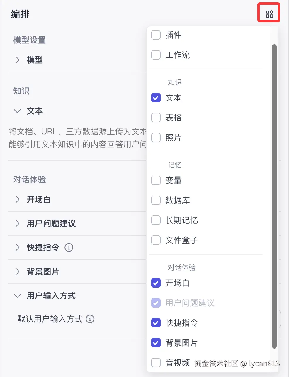Enable the 数据库 memory checkbox
Screen dimensions: 289x377
coord(156,200)
